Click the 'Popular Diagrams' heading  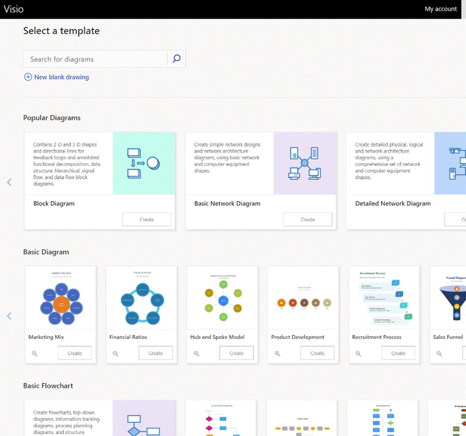(x=52, y=118)
